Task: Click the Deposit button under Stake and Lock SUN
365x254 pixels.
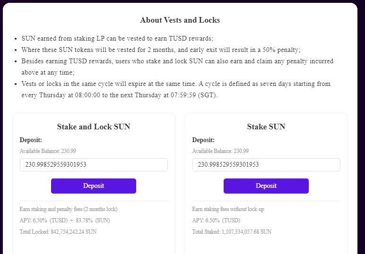Action: [94, 186]
